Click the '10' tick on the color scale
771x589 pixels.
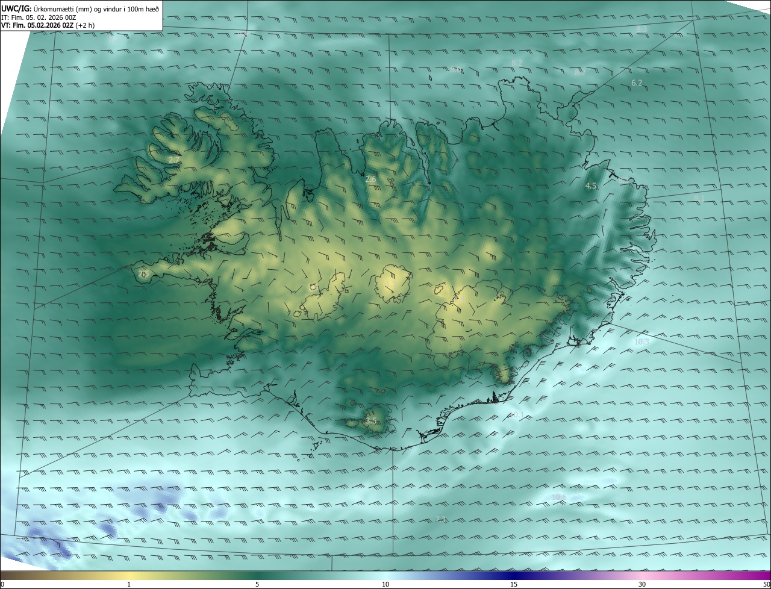coord(385,585)
